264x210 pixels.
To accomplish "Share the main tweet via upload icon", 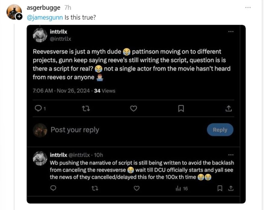I will [x=228, y=108].
